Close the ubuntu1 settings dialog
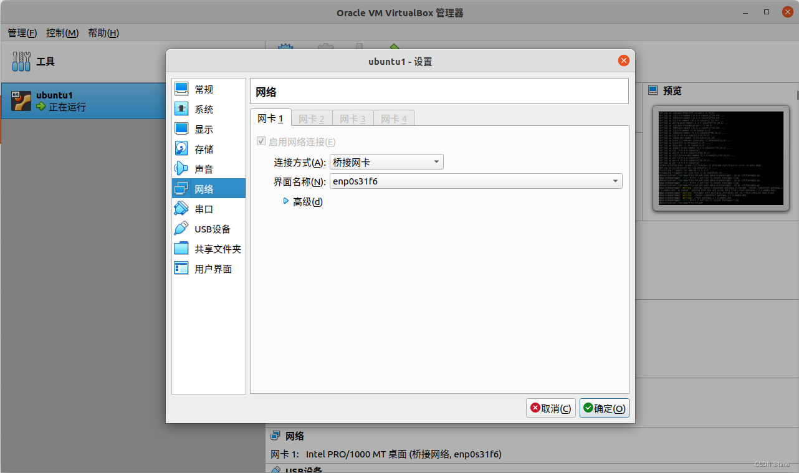The width and height of the screenshot is (799, 473). 623,60
